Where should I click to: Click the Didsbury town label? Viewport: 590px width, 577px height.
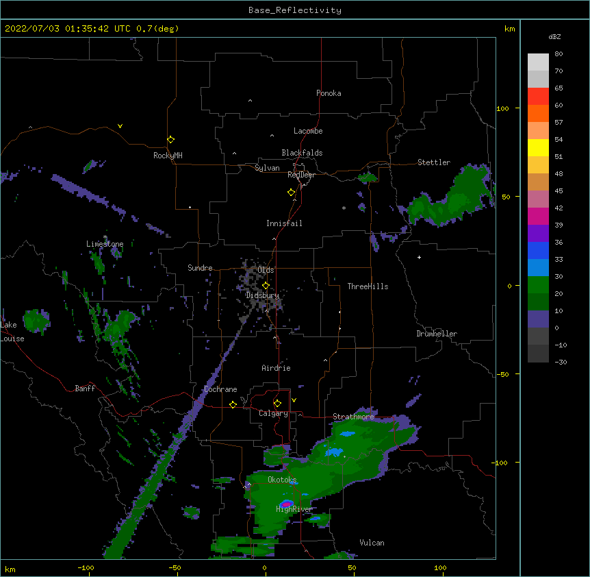[263, 295]
